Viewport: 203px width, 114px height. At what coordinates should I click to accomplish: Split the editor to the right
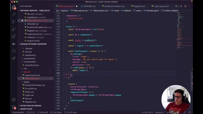[185, 6]
